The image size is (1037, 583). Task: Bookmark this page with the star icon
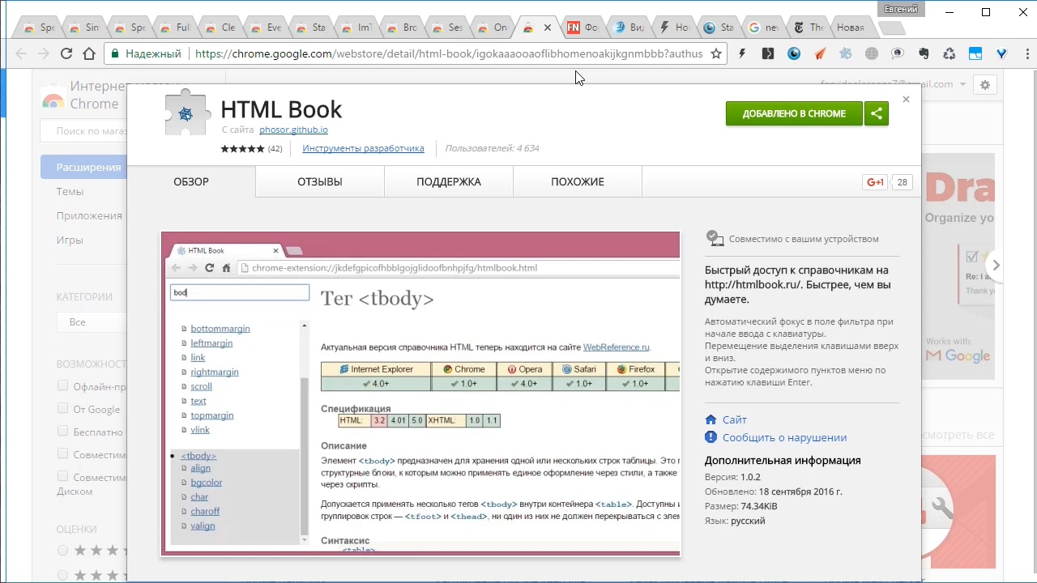click(x=716, y=53)
